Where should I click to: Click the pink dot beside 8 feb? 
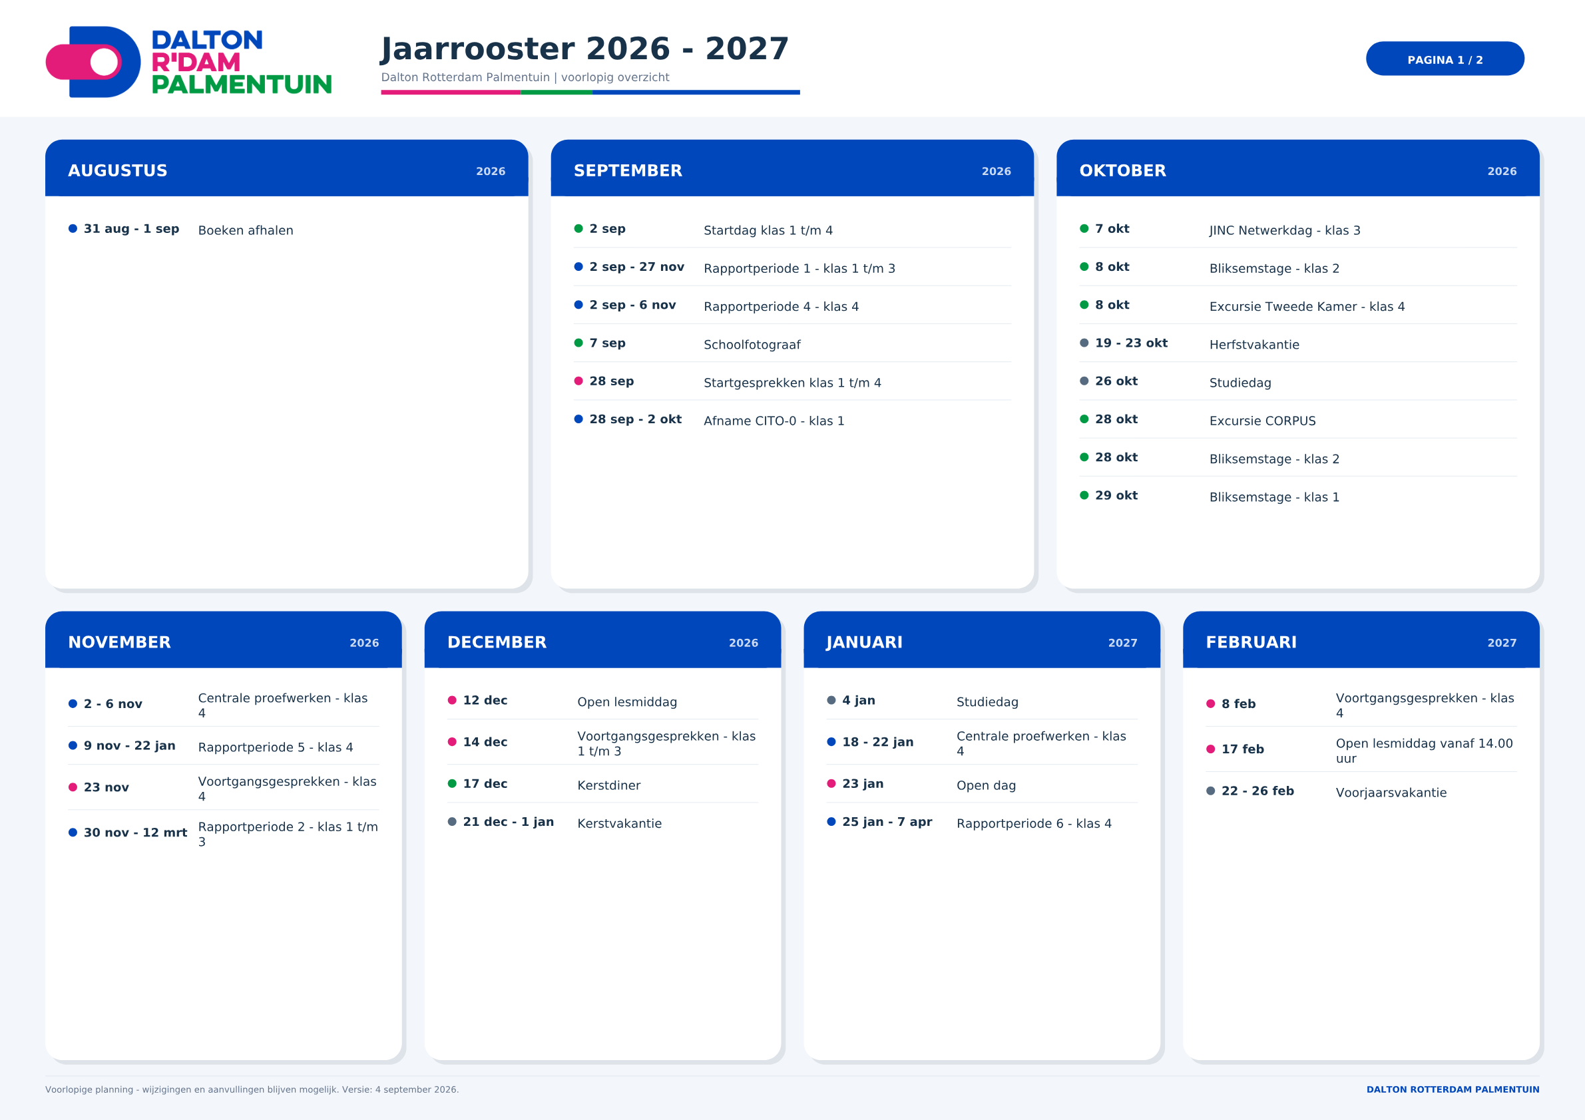click(1210, 704)
